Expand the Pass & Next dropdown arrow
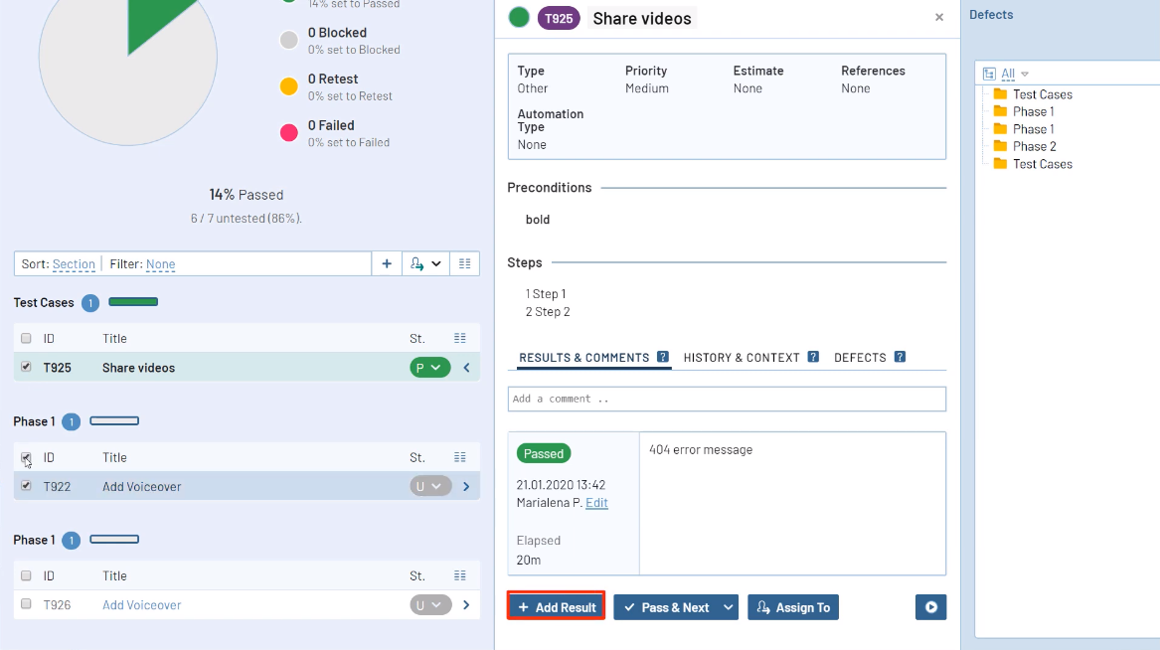 click(729, 607)
